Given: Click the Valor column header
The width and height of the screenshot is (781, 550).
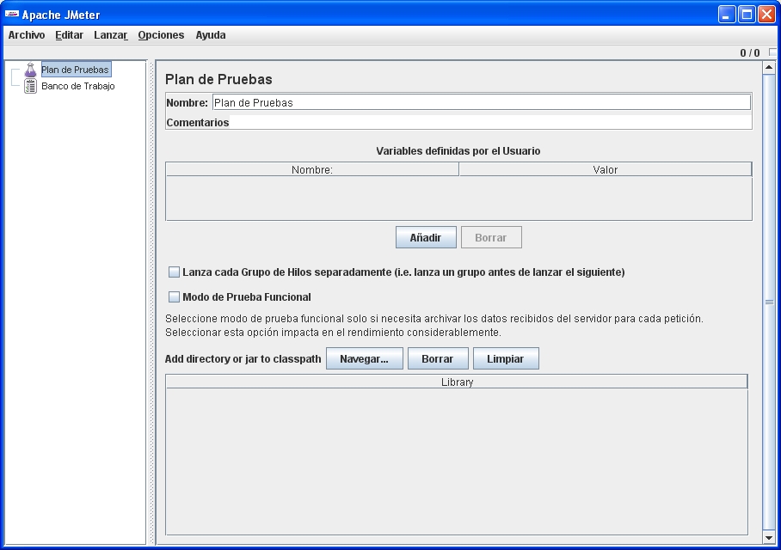Looking at the screenshot, I should [606, 170].
